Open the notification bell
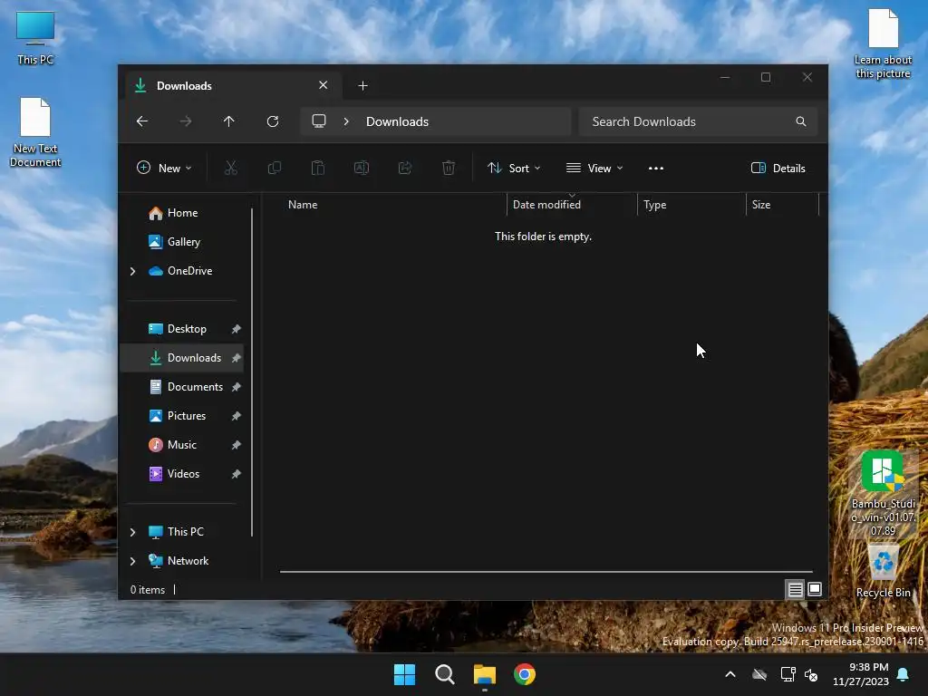This screenshot has height=696, width=928. click(x=904, y=674)
